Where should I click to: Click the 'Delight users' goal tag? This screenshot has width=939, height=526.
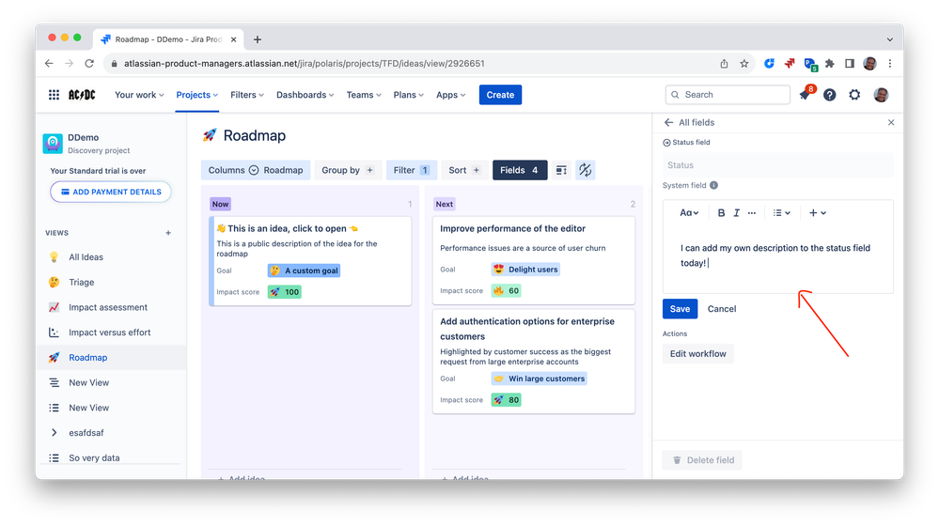pos(525,270)
